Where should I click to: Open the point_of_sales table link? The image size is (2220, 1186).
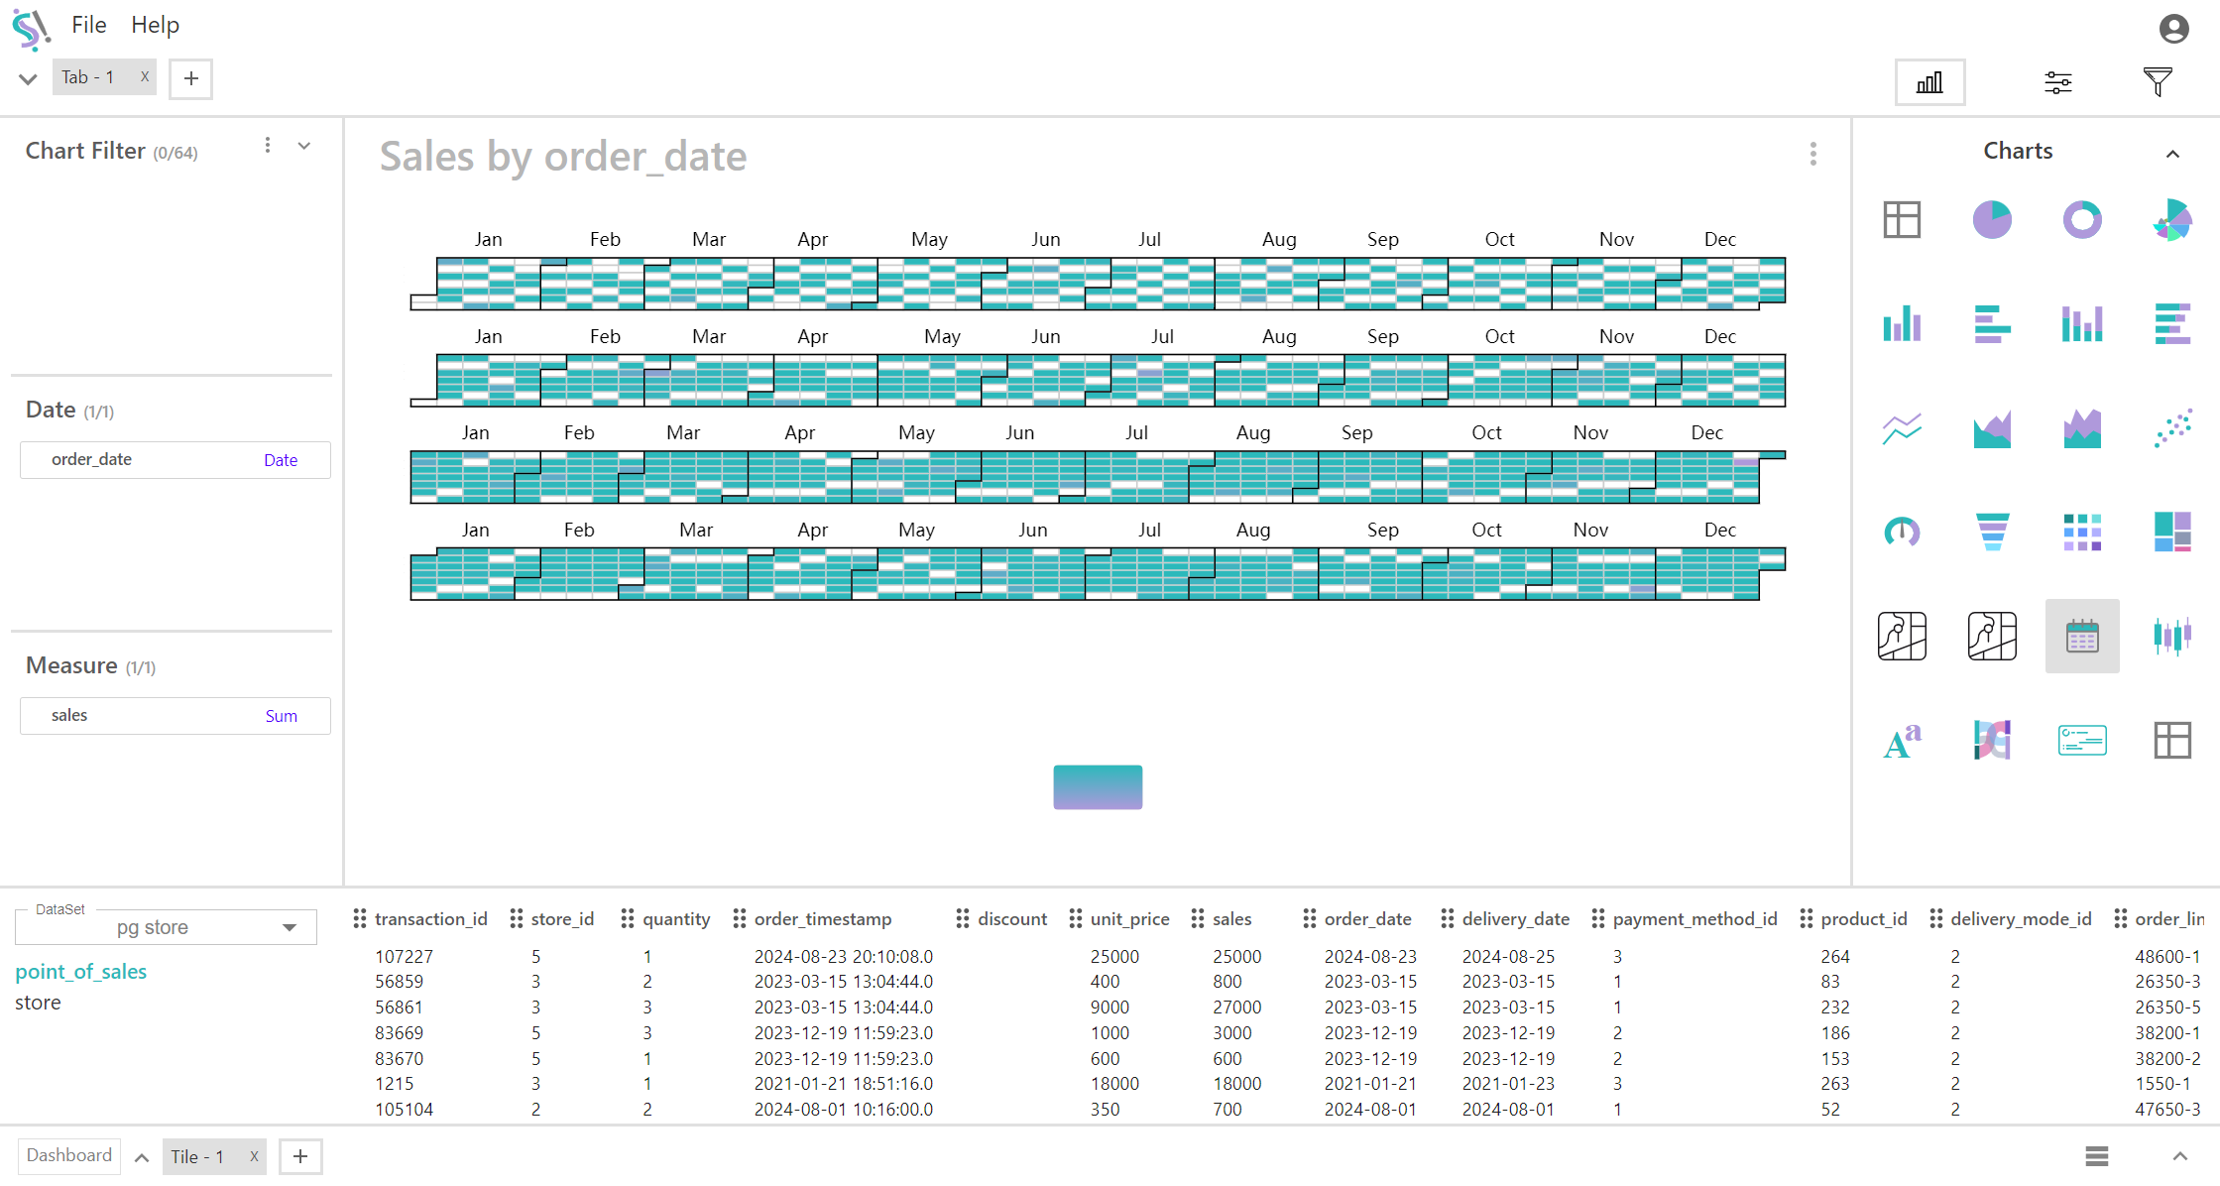81,972
